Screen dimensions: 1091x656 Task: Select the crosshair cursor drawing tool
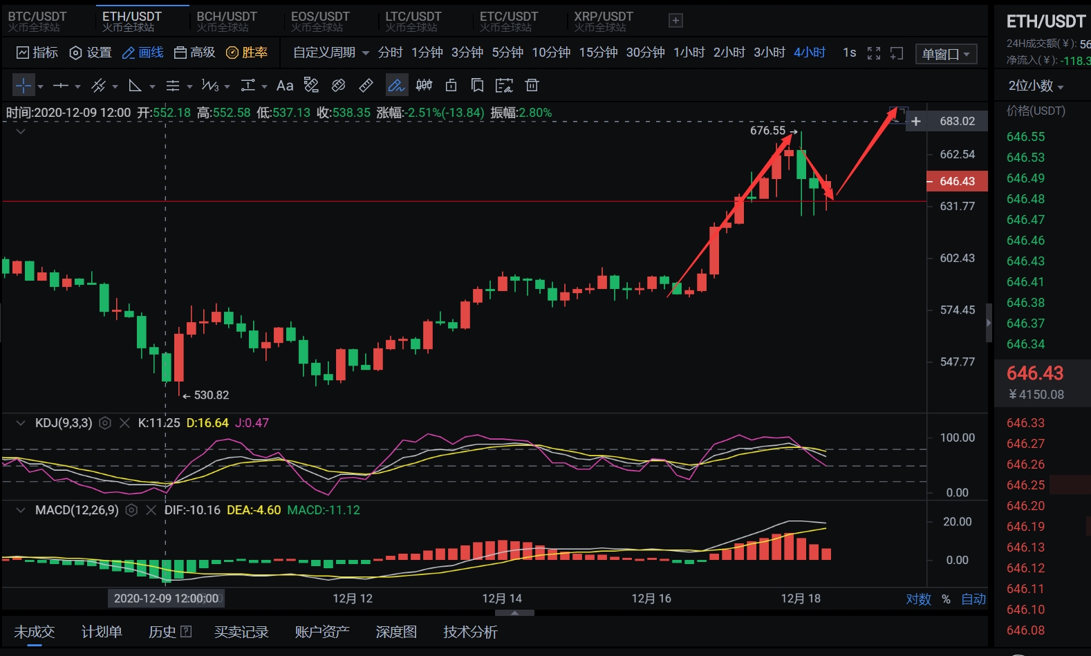(24, 86)
